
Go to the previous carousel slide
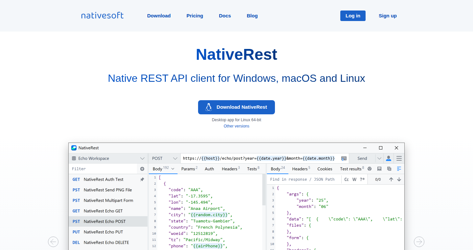(x=53, y=242)
